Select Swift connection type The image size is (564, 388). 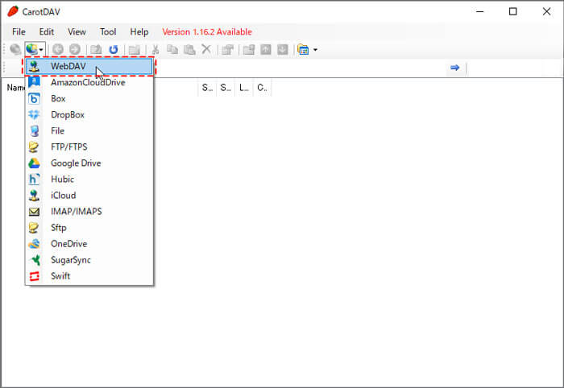(x=89, y=276)
